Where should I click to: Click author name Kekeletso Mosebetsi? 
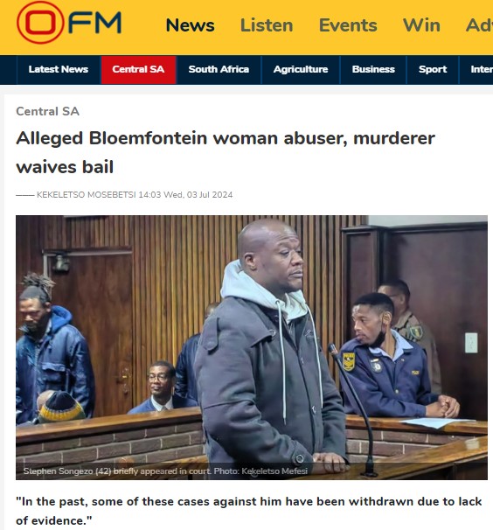click(87, 195)
